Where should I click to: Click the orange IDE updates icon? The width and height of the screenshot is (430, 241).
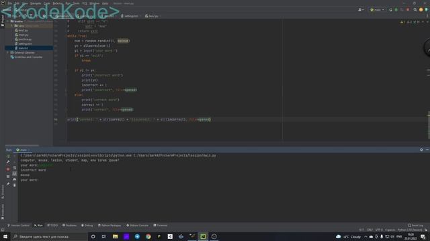point(421,9)
